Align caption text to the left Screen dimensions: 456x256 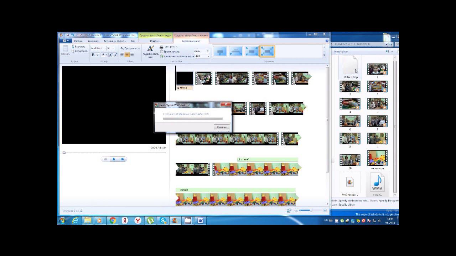pos(122,55)
